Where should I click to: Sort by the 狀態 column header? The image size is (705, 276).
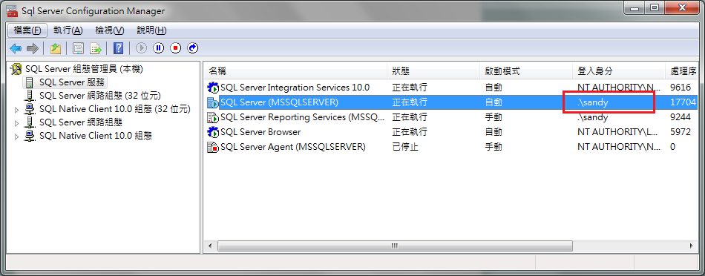coord(433,71)
